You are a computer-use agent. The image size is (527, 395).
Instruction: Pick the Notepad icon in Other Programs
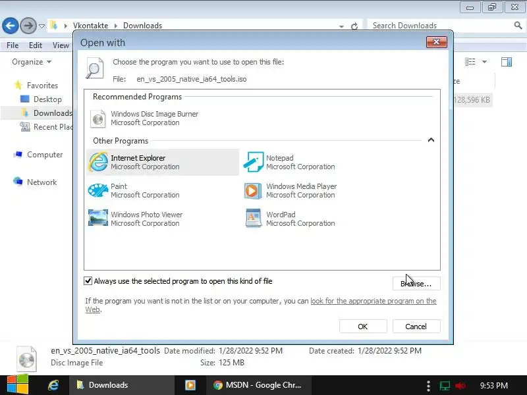(x=253, y=162)
